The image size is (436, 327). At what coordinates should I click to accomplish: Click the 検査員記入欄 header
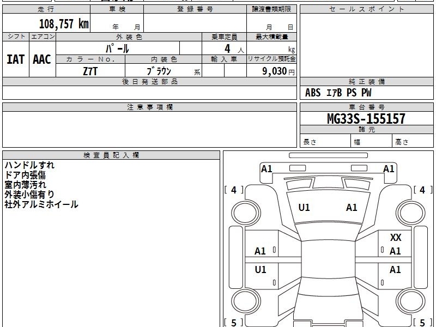pyautogui.click(x=111, y=155)
